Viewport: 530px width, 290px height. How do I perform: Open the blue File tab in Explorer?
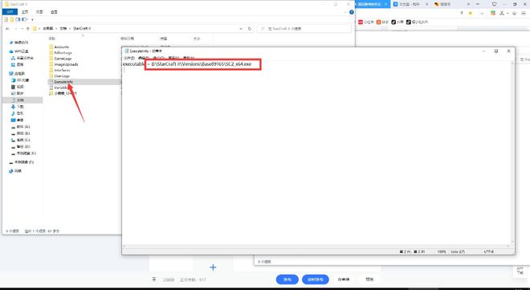click(x=10, y=12)
